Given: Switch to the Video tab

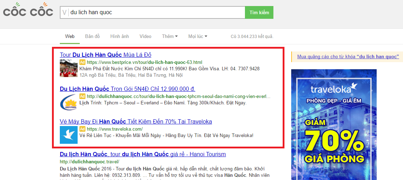Looking at the screenshot, I should click(x=146, y=37).
